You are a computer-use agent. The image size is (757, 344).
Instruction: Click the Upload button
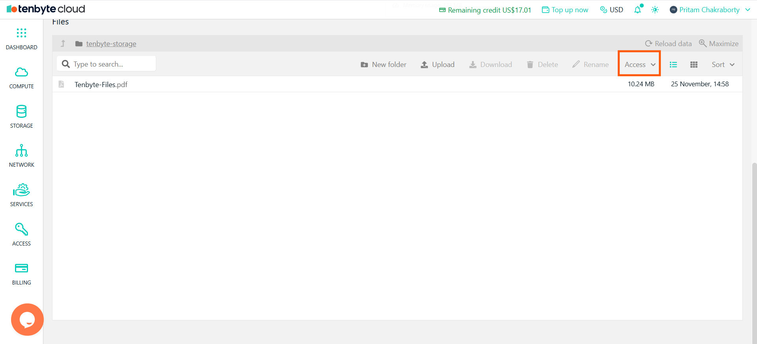tap(437, 65)
